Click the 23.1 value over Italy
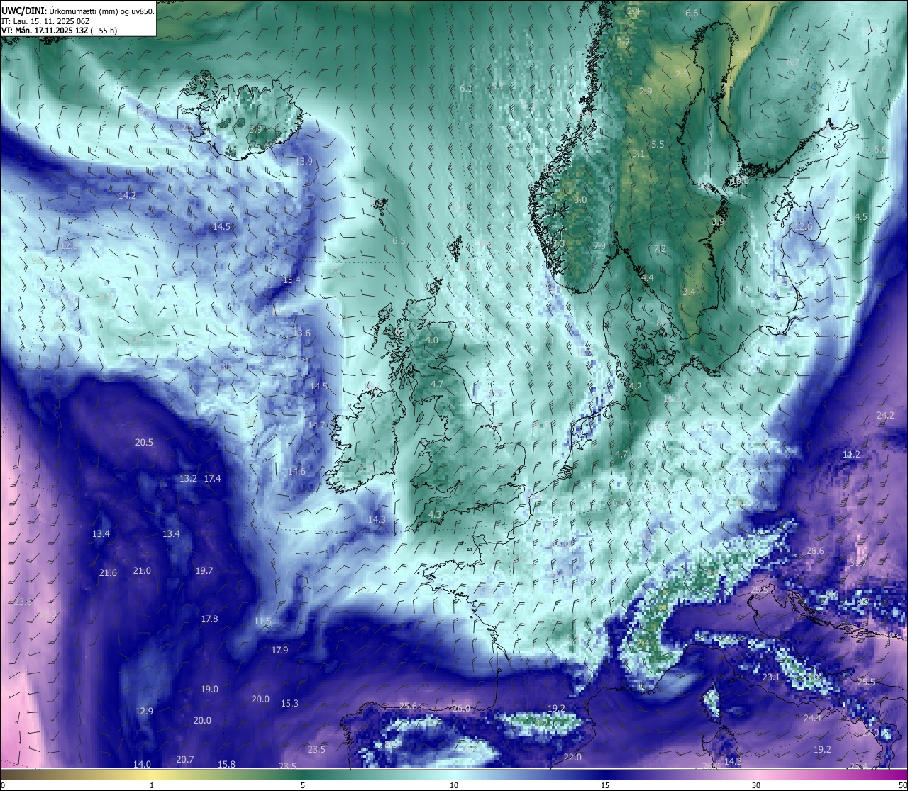Image resolution: width=908 pixels, height=791 pixels. click(770, 677)
